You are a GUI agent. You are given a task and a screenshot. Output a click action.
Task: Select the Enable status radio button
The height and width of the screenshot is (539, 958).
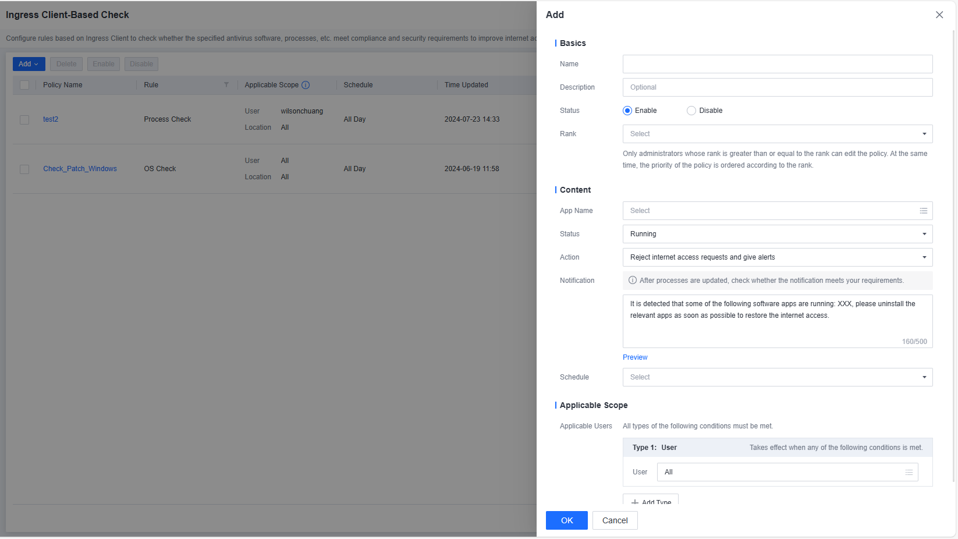(627, 111)
